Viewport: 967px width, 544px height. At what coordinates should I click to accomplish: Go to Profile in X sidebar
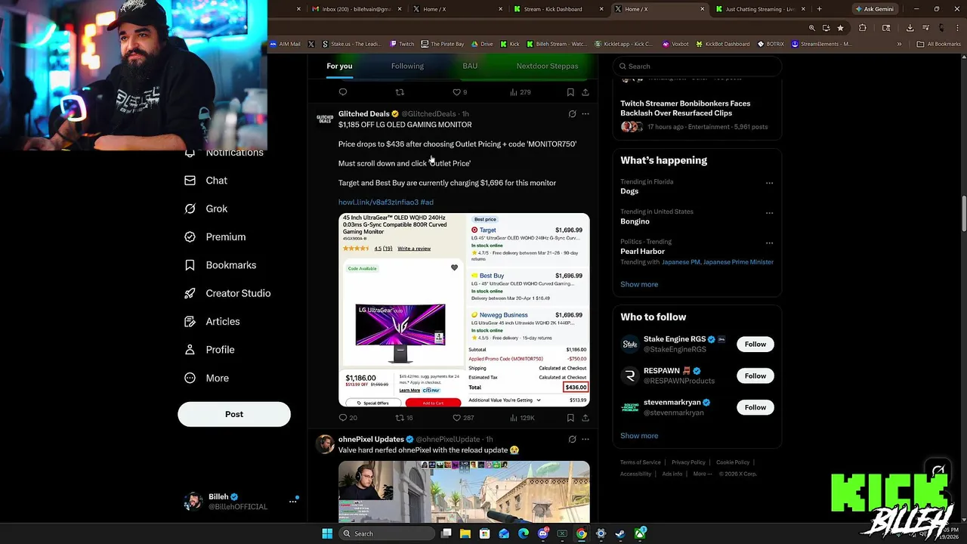[209, 350]
